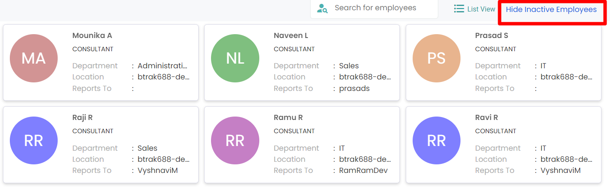Click the employee search icon
Screen dimensions: 610x187
click(323, 9)
